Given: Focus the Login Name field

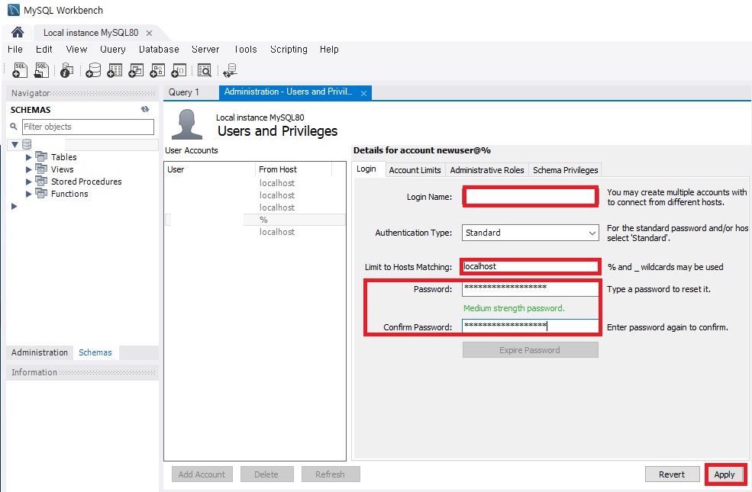Looking at the screenshot, I should 531,197.
